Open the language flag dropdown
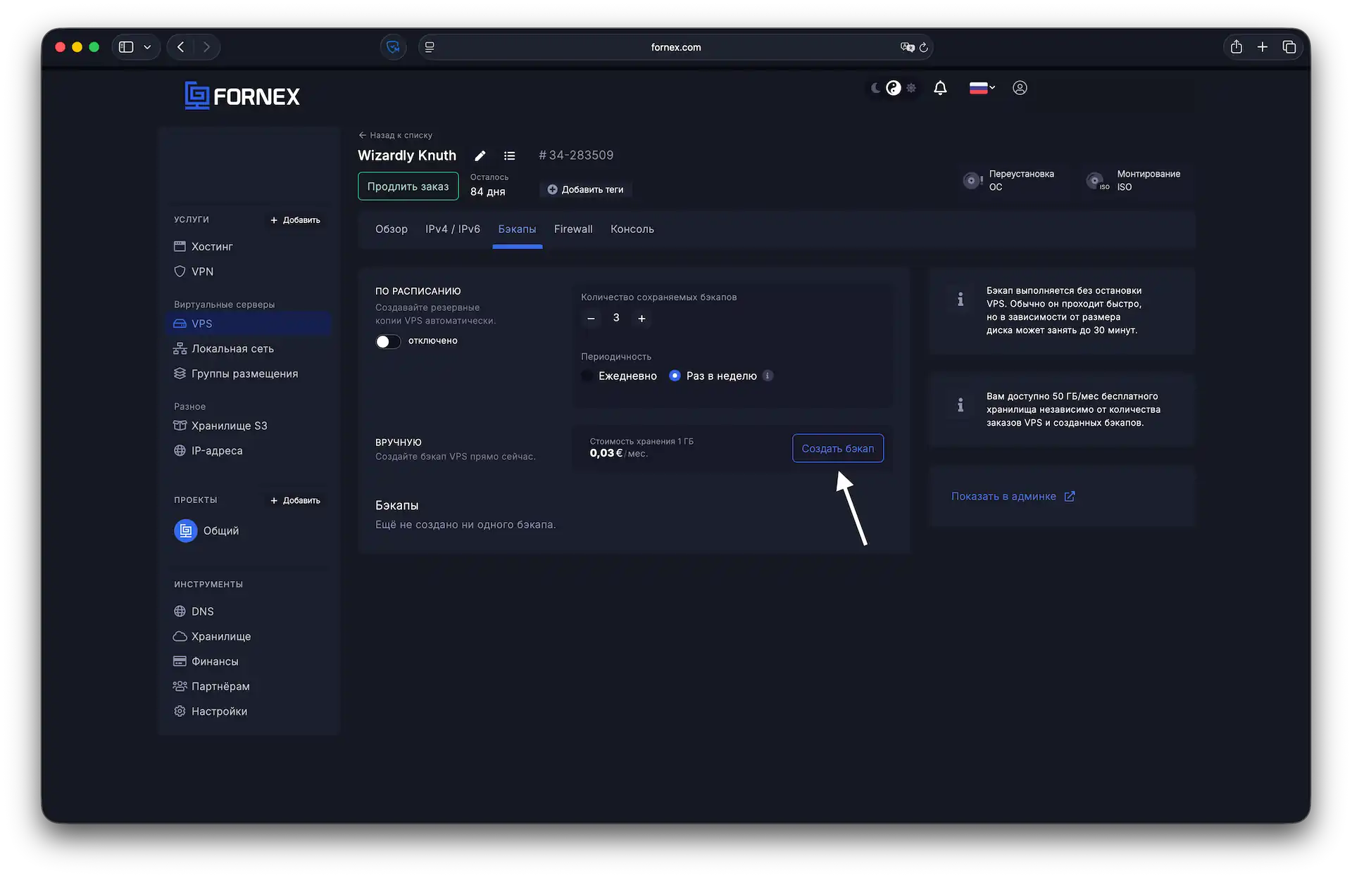Viewport: 1352px width, 878px height. click(982, 88)
